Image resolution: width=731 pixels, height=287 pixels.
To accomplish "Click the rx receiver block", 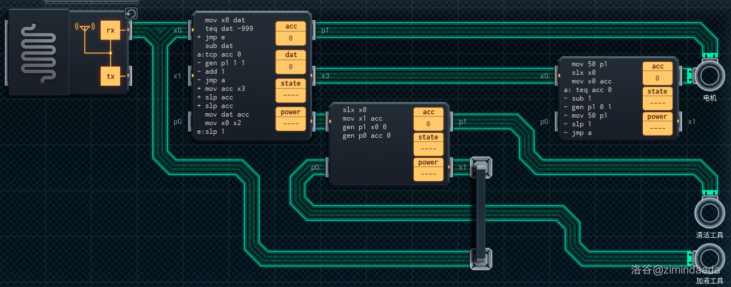I will (x=111, y=30).
